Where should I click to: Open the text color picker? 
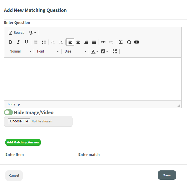click(94, 51)
